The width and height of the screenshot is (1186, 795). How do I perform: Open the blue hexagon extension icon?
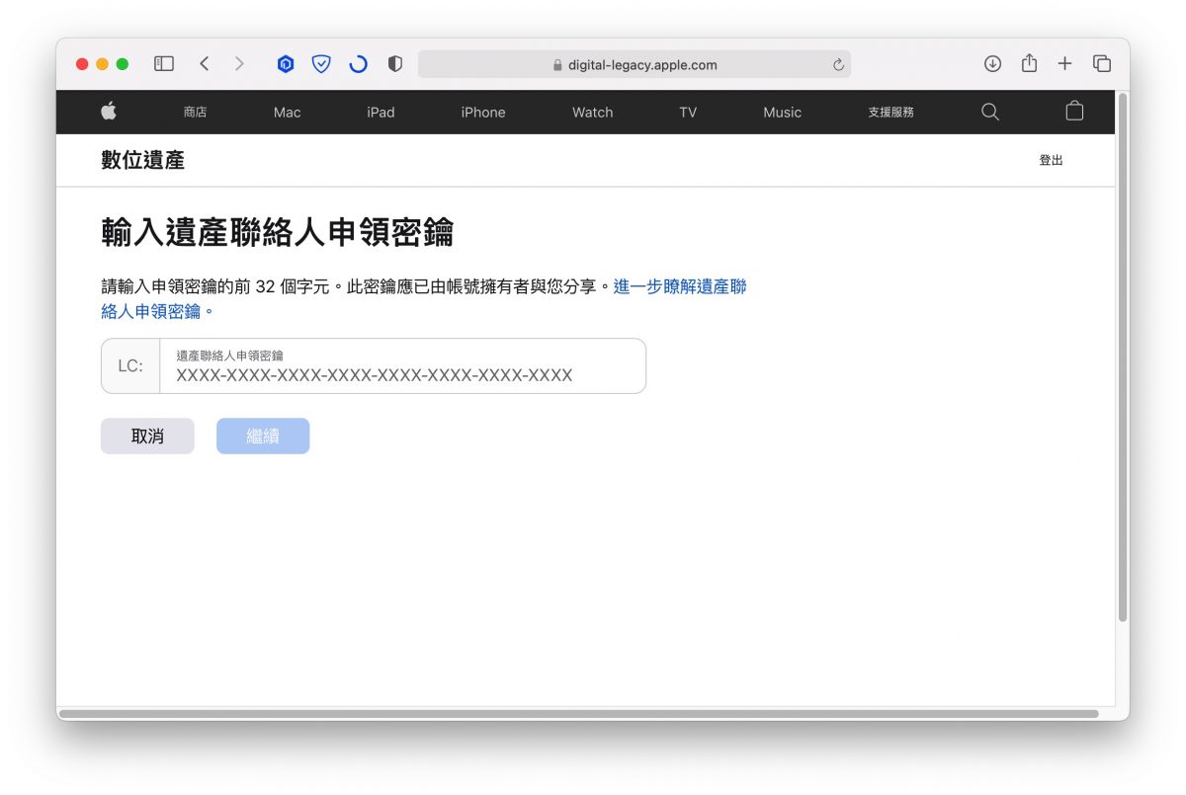pyautogui.click(x=286, y=64)
